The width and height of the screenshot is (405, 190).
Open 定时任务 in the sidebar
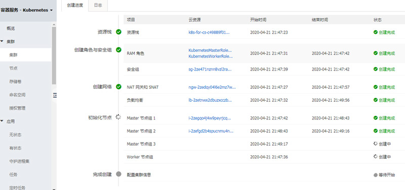(x=17, y=187)
